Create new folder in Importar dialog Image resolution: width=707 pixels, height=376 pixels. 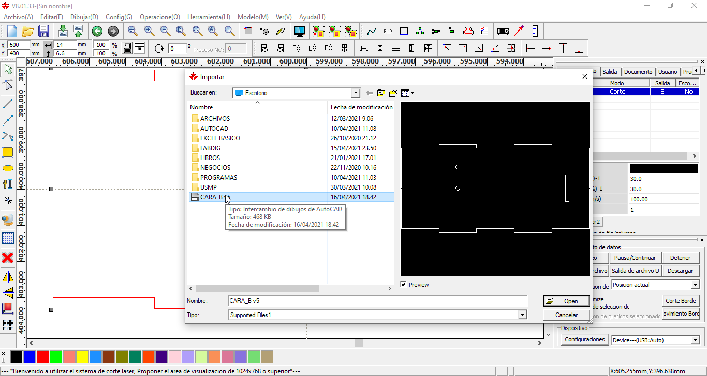pos(393,93)
